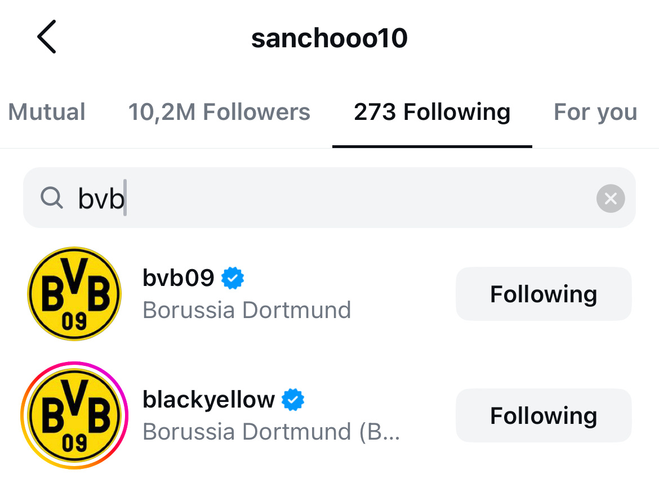Clear the bvb search text
This screenshot has width=659, height=492.
pyautogui.click(x=610, y=198)
